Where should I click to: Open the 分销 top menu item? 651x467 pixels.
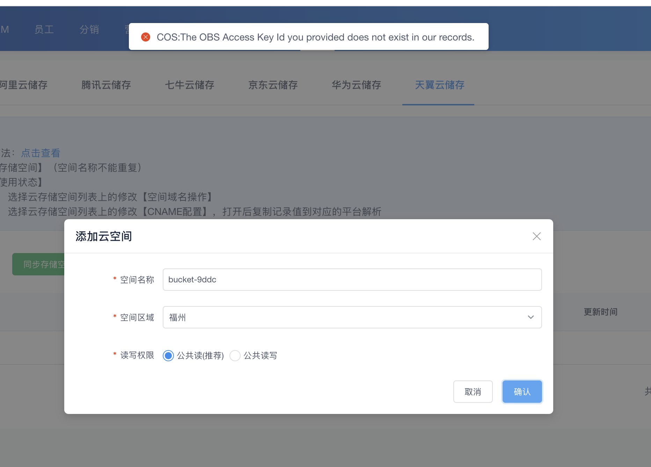click(x=89, y=29)
